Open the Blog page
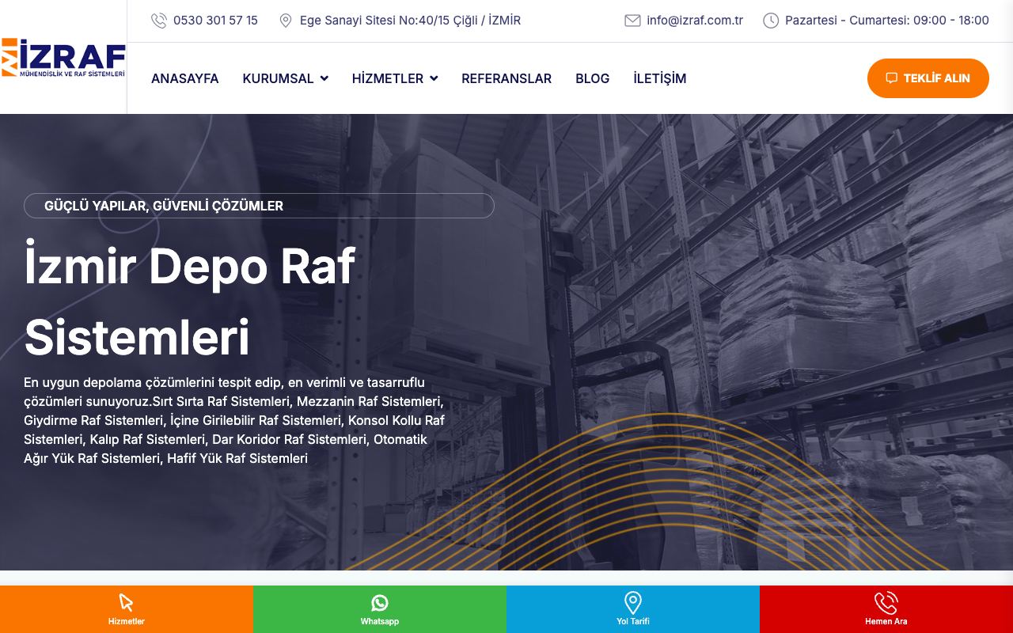This screenshot has height=633, width=1013. coord(593,78)
